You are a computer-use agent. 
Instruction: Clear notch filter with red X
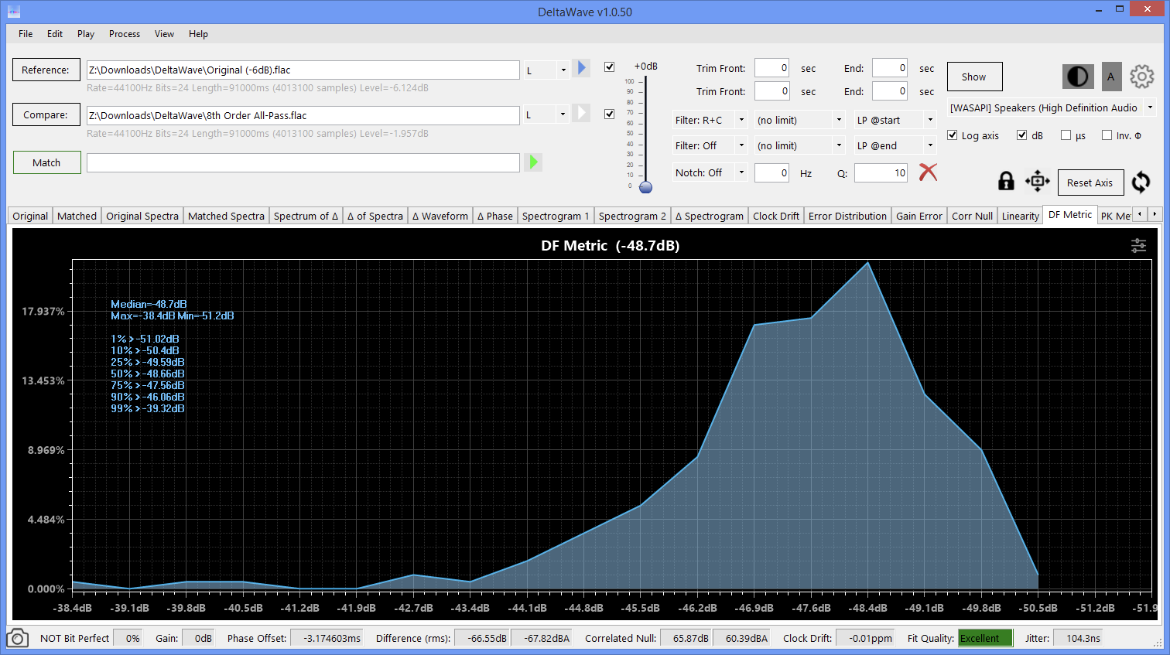[x=928, y=172]
